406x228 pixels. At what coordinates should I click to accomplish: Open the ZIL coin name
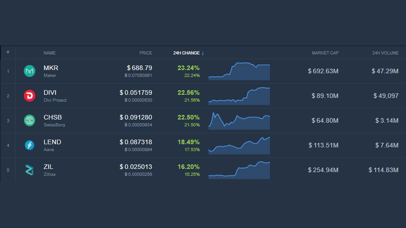[48, 167]
